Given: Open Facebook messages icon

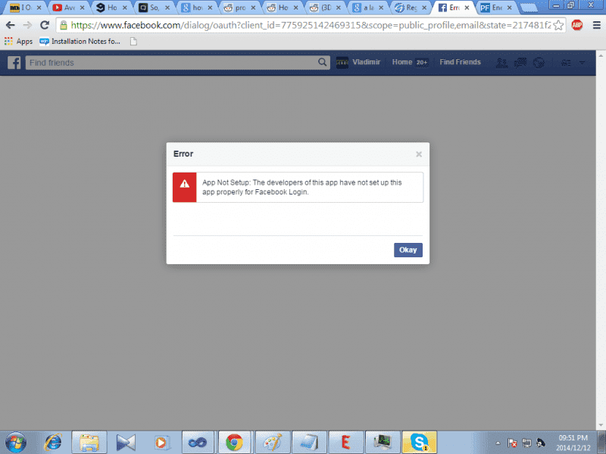Looking at the screenshot, I should tap(520, 63).
